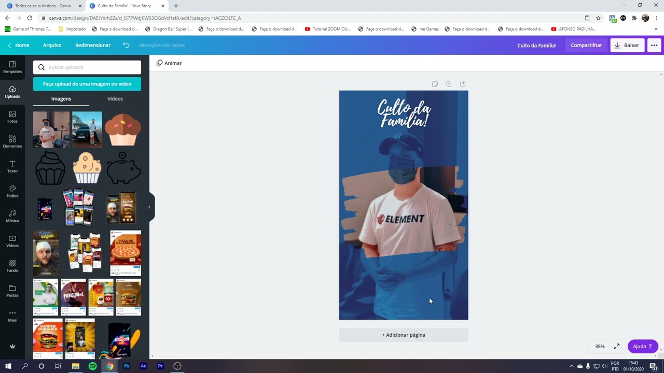Image resolution: width=664 pixels, height=373 pixels.
Task: Add notes to the page icon
Action: (x=435, y=84)
